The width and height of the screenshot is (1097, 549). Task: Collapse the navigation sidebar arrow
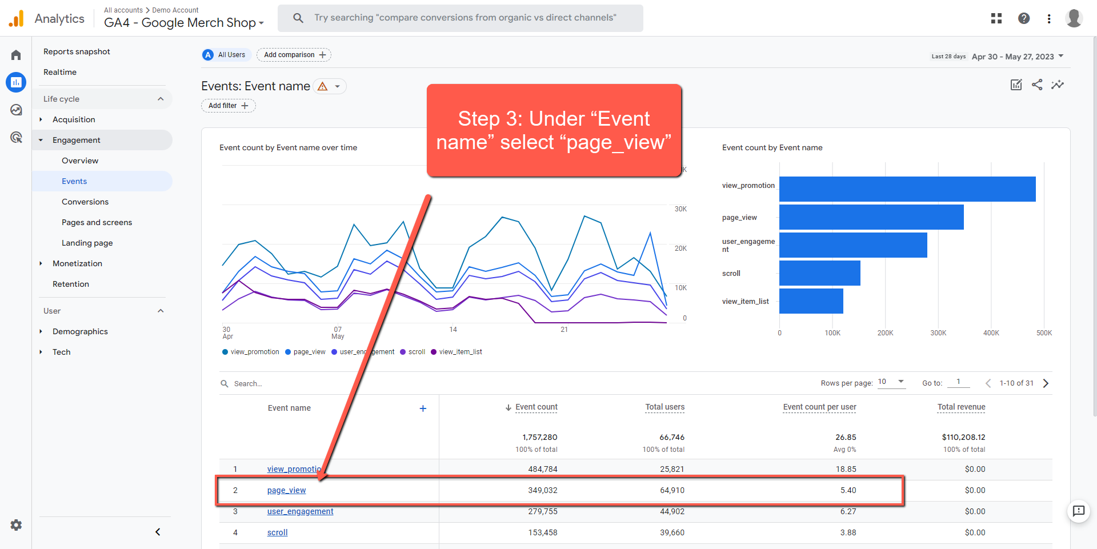pyautogui.click(x=158, y=532)
